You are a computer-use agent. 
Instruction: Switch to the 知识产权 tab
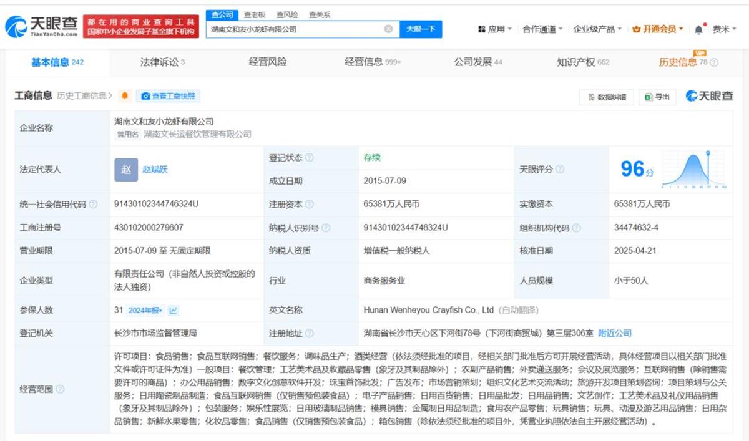583,62
